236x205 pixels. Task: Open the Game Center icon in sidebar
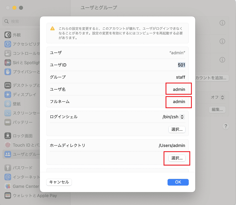click(8, 186)
